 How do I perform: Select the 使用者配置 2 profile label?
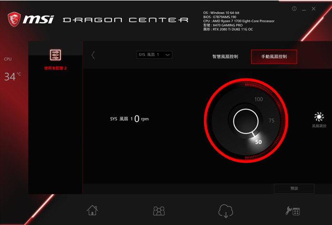(x=55, y=68)
